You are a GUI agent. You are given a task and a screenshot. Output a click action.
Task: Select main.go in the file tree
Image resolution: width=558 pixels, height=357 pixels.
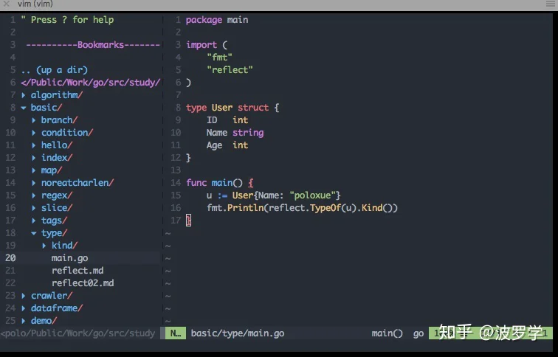(x=69, y=258)
